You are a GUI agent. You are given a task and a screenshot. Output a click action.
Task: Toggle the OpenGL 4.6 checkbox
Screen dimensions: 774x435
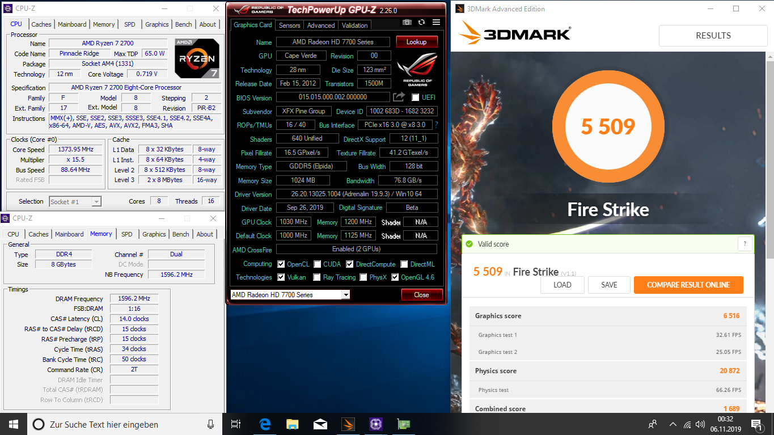(x=395, y=277)
